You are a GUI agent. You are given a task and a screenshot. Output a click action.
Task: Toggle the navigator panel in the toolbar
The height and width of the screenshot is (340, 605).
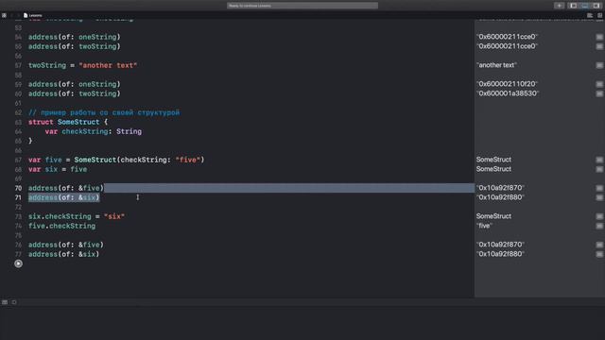coord(574,6)
